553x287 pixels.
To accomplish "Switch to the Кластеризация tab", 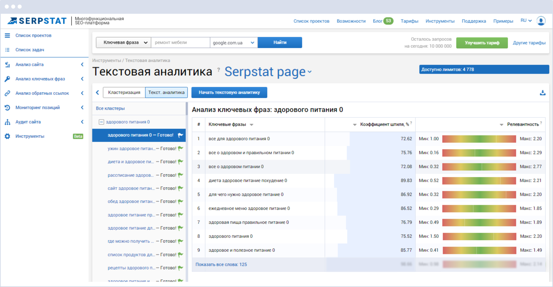I will (124, 92).
